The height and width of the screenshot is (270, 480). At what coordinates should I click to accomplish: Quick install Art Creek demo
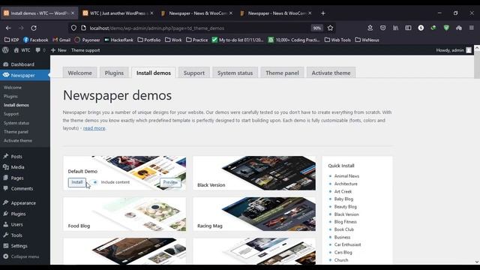(x=343, y=191)
